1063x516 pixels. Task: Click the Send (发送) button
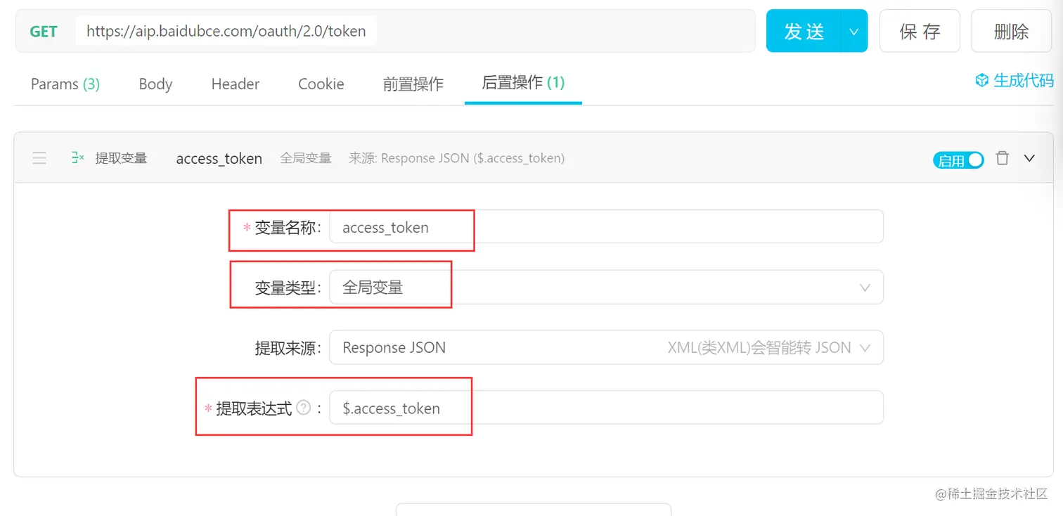(x=804, y=31)
